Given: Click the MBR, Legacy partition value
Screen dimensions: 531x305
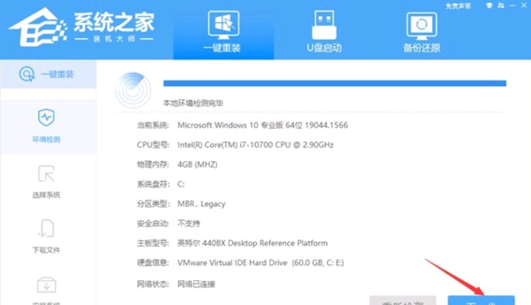Looking at the screenshot, I should [x=201, y=203].
